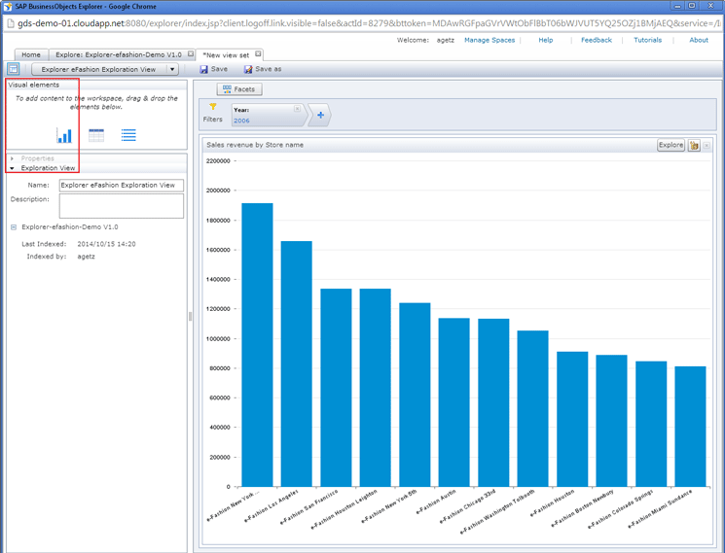Click the chart settings icon beside Explore
This screenshot has width=725, height=553.
pos(694,145)
